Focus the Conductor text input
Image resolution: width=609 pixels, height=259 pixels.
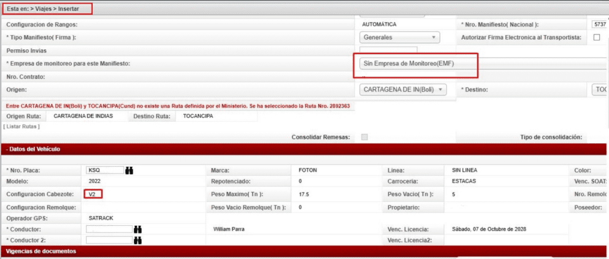point(108,229)
